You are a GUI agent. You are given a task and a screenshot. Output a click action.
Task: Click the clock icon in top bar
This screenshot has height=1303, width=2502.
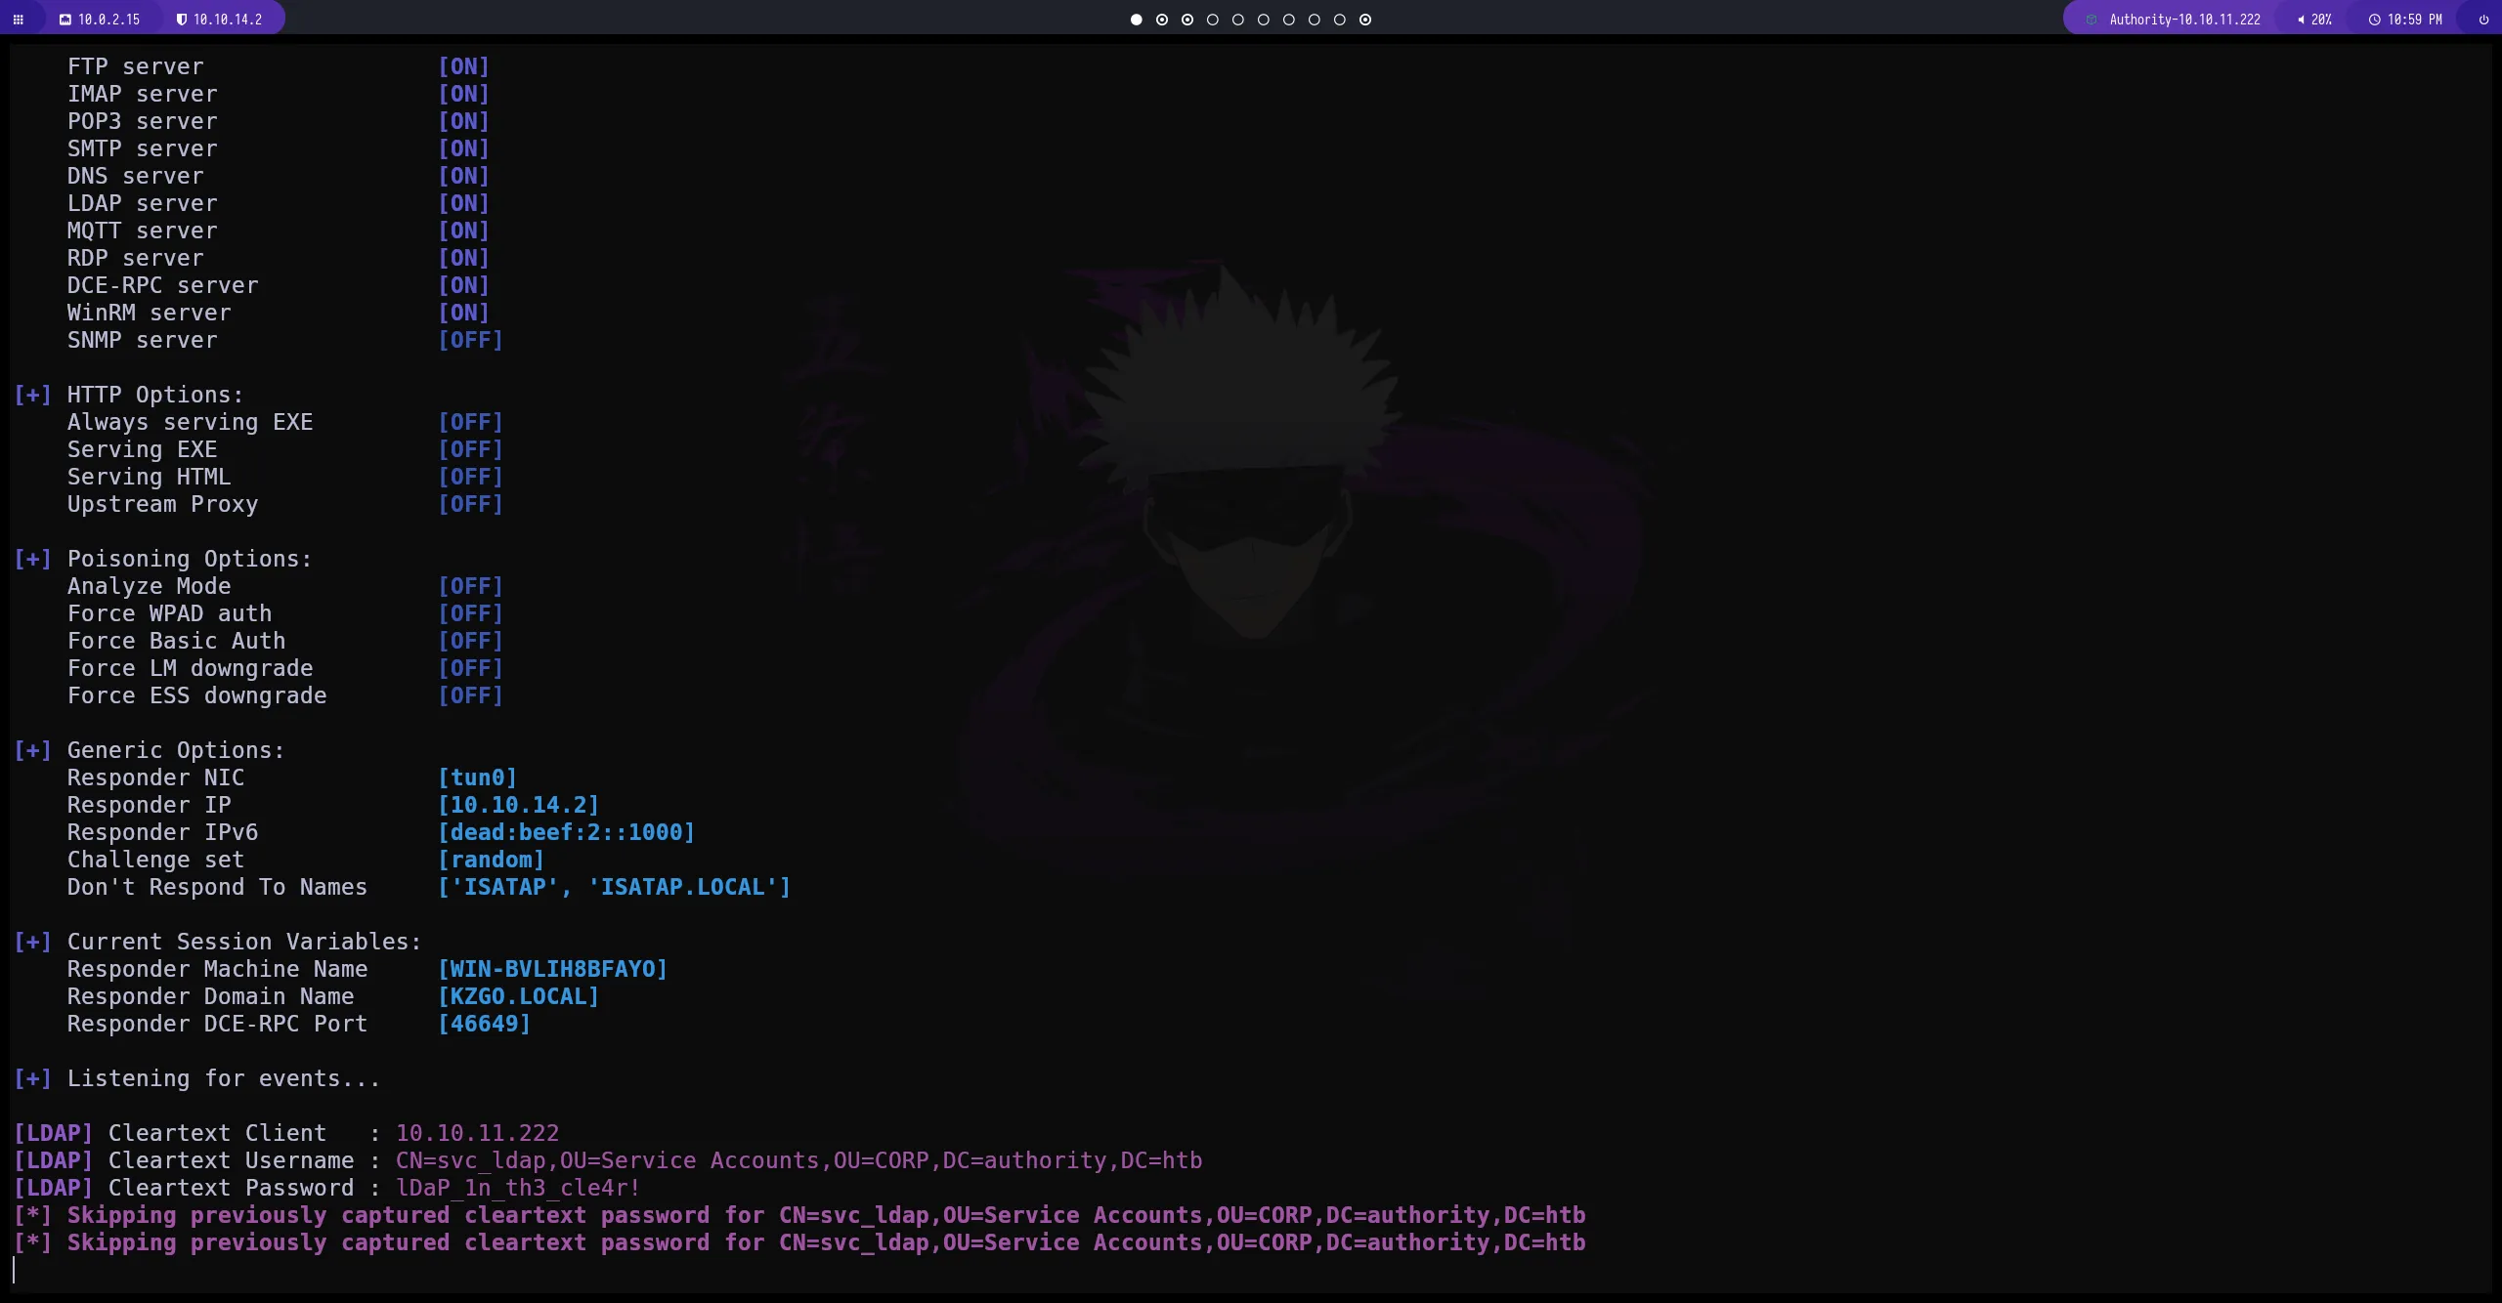[2374, 20]
